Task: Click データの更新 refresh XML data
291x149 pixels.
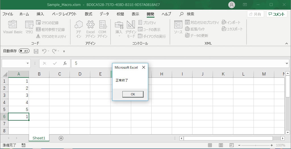Action: [196, 35]
